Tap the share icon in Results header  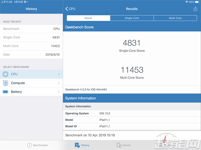tap(196, 9)
